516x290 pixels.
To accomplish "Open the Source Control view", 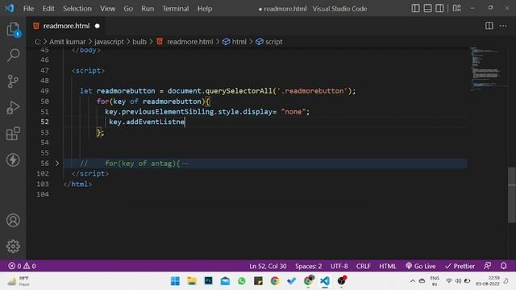I will (13, 81).
